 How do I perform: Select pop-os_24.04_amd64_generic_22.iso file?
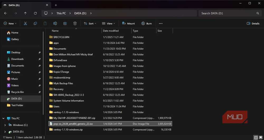click(x=110, y=124)
